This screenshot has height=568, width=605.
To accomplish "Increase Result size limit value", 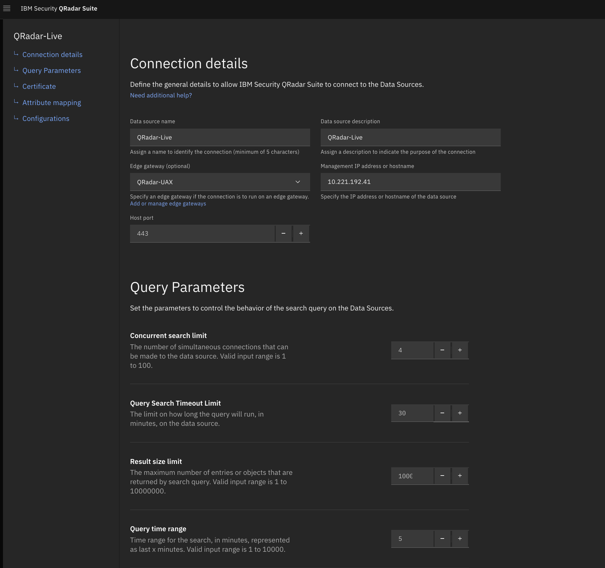I will click(x=460, y=476).
